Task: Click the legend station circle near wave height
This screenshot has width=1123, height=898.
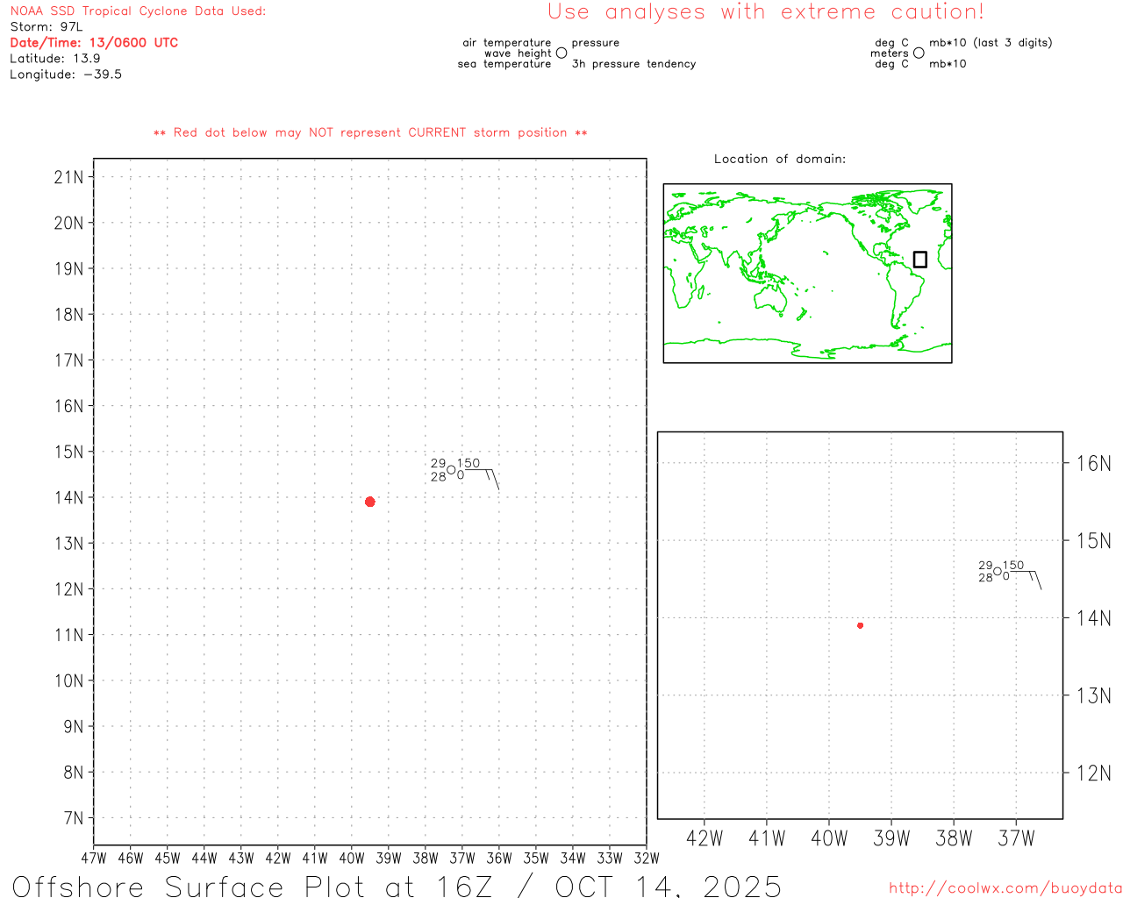Action: pyautogui.click(x=561, y=53)
